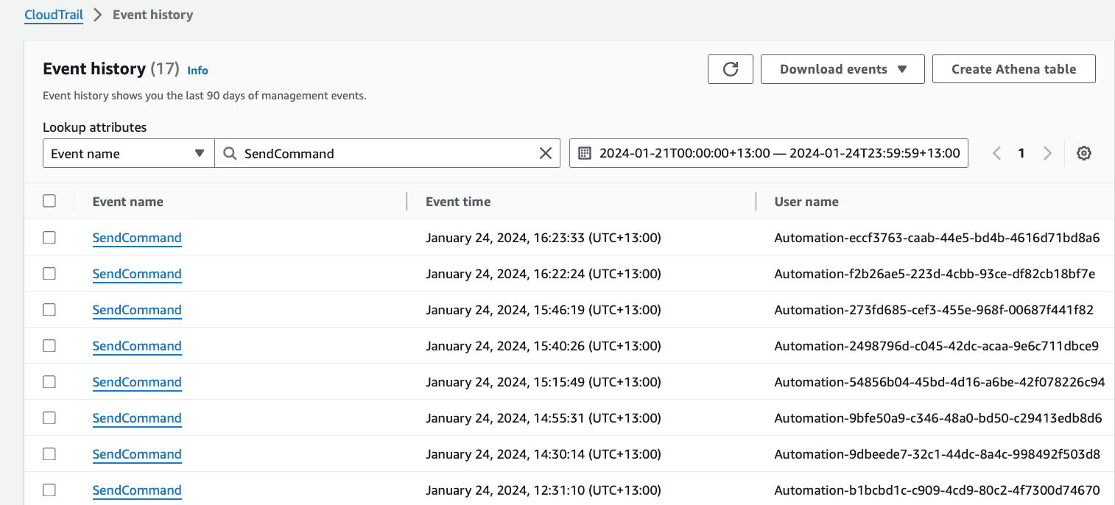Image resolution: width=1115 pixels, height=505 pixels.
Task: Open the date range picker field
Action: pos(769,153)
